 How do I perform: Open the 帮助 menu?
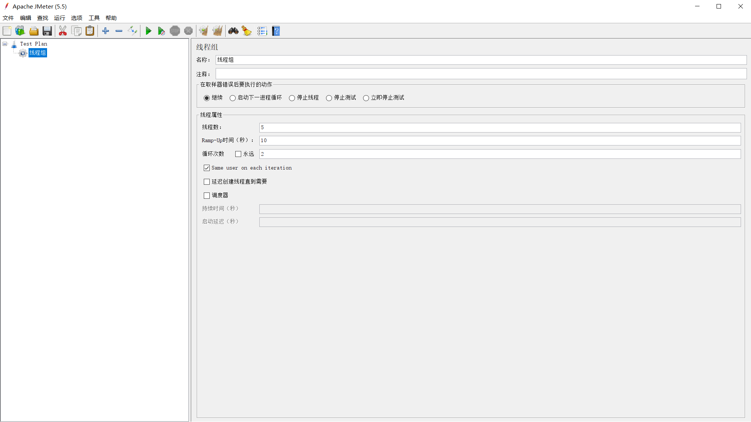(111, 18)
